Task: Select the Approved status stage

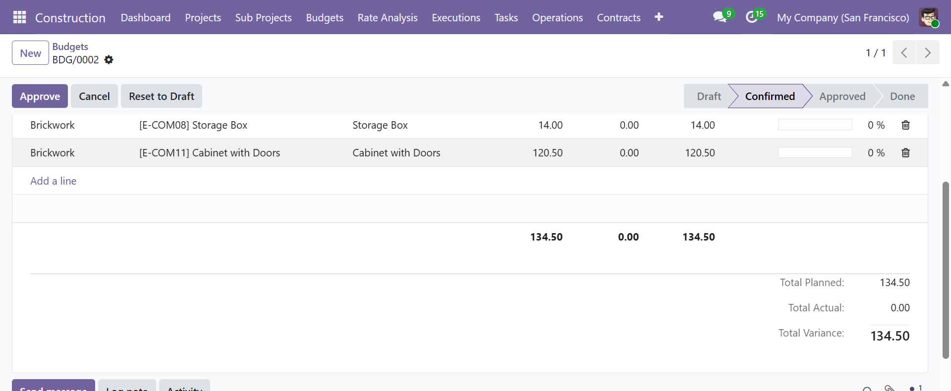Action: tap(842, 96)
